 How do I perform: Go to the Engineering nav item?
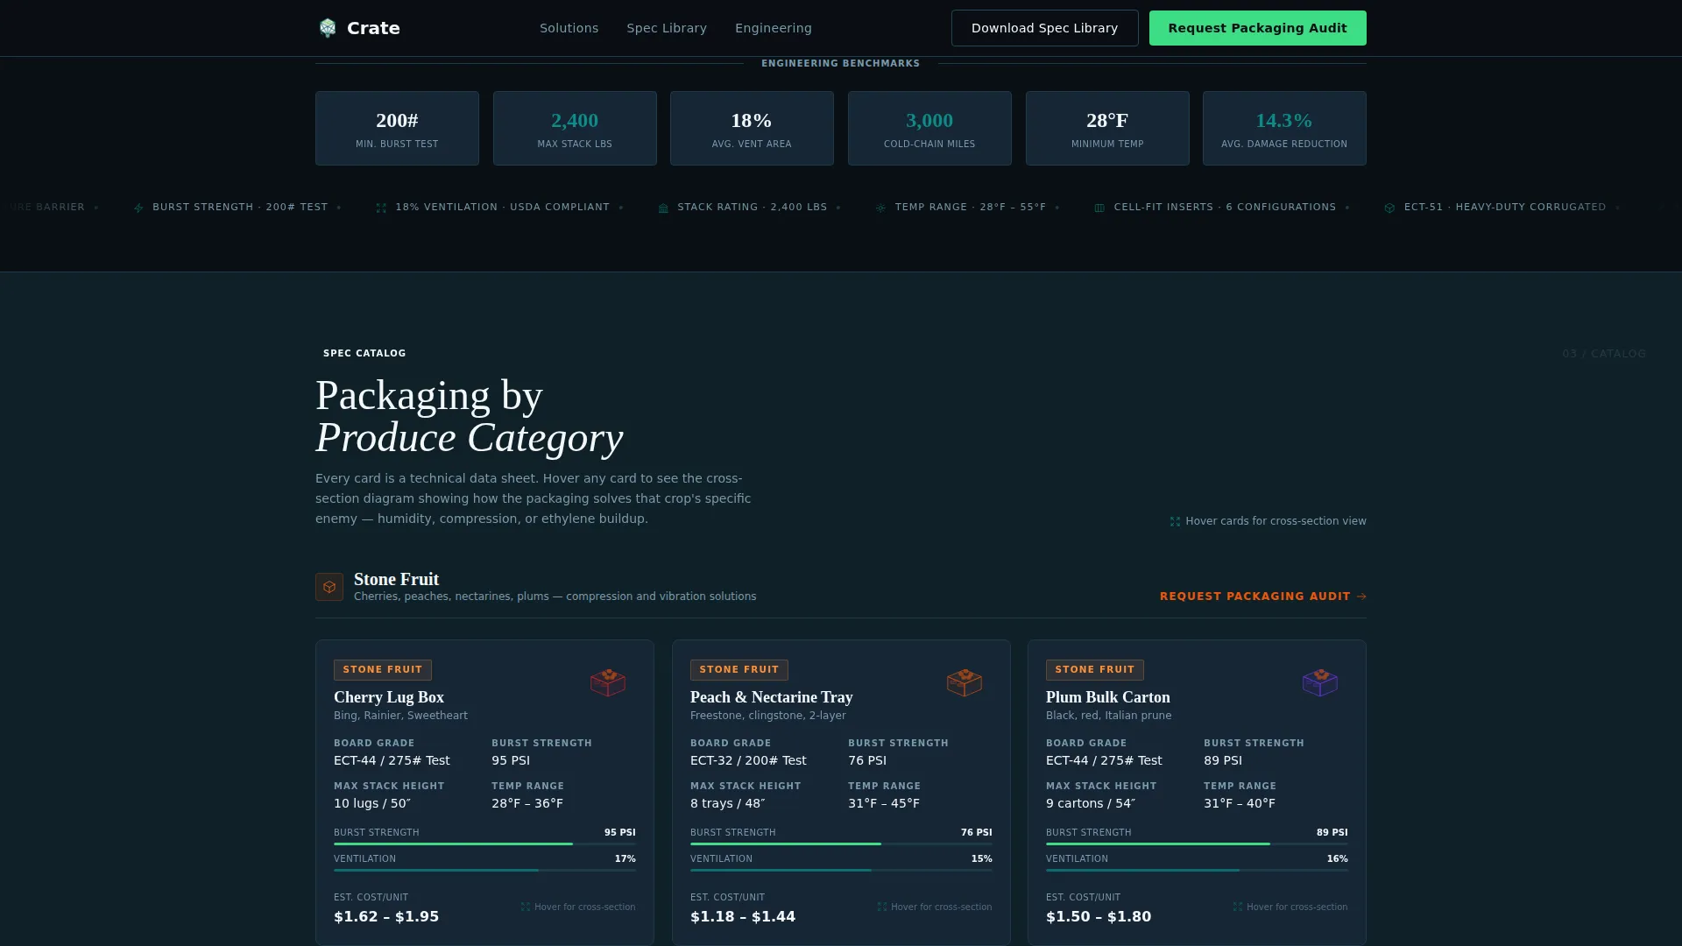(774, 28)
